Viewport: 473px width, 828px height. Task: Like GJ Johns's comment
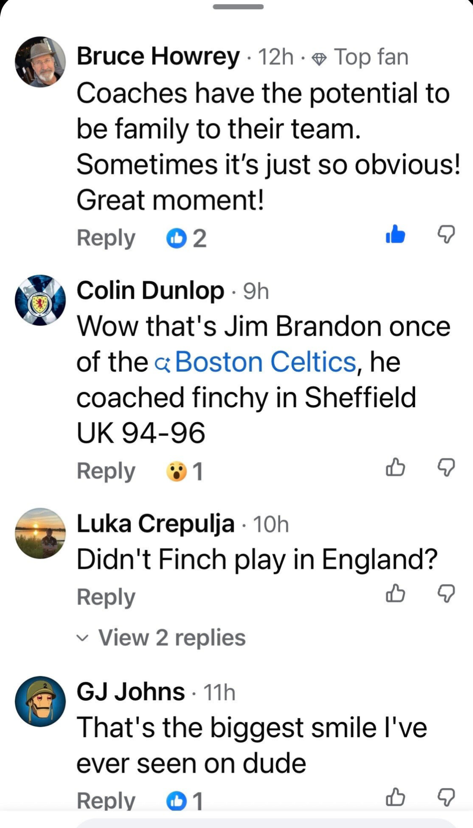[395, 797]
